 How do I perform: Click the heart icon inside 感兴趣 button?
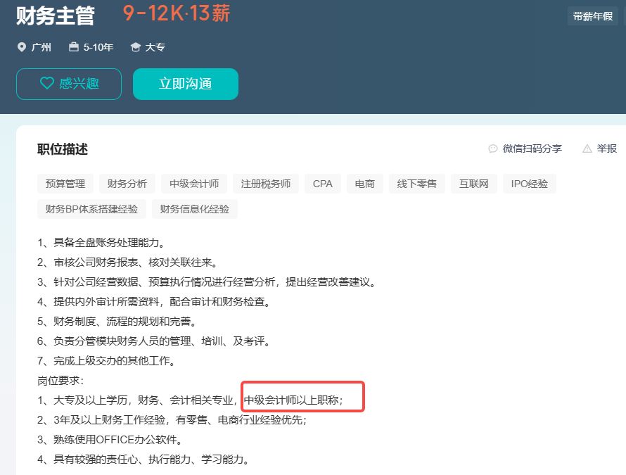[x=48, y=83]
